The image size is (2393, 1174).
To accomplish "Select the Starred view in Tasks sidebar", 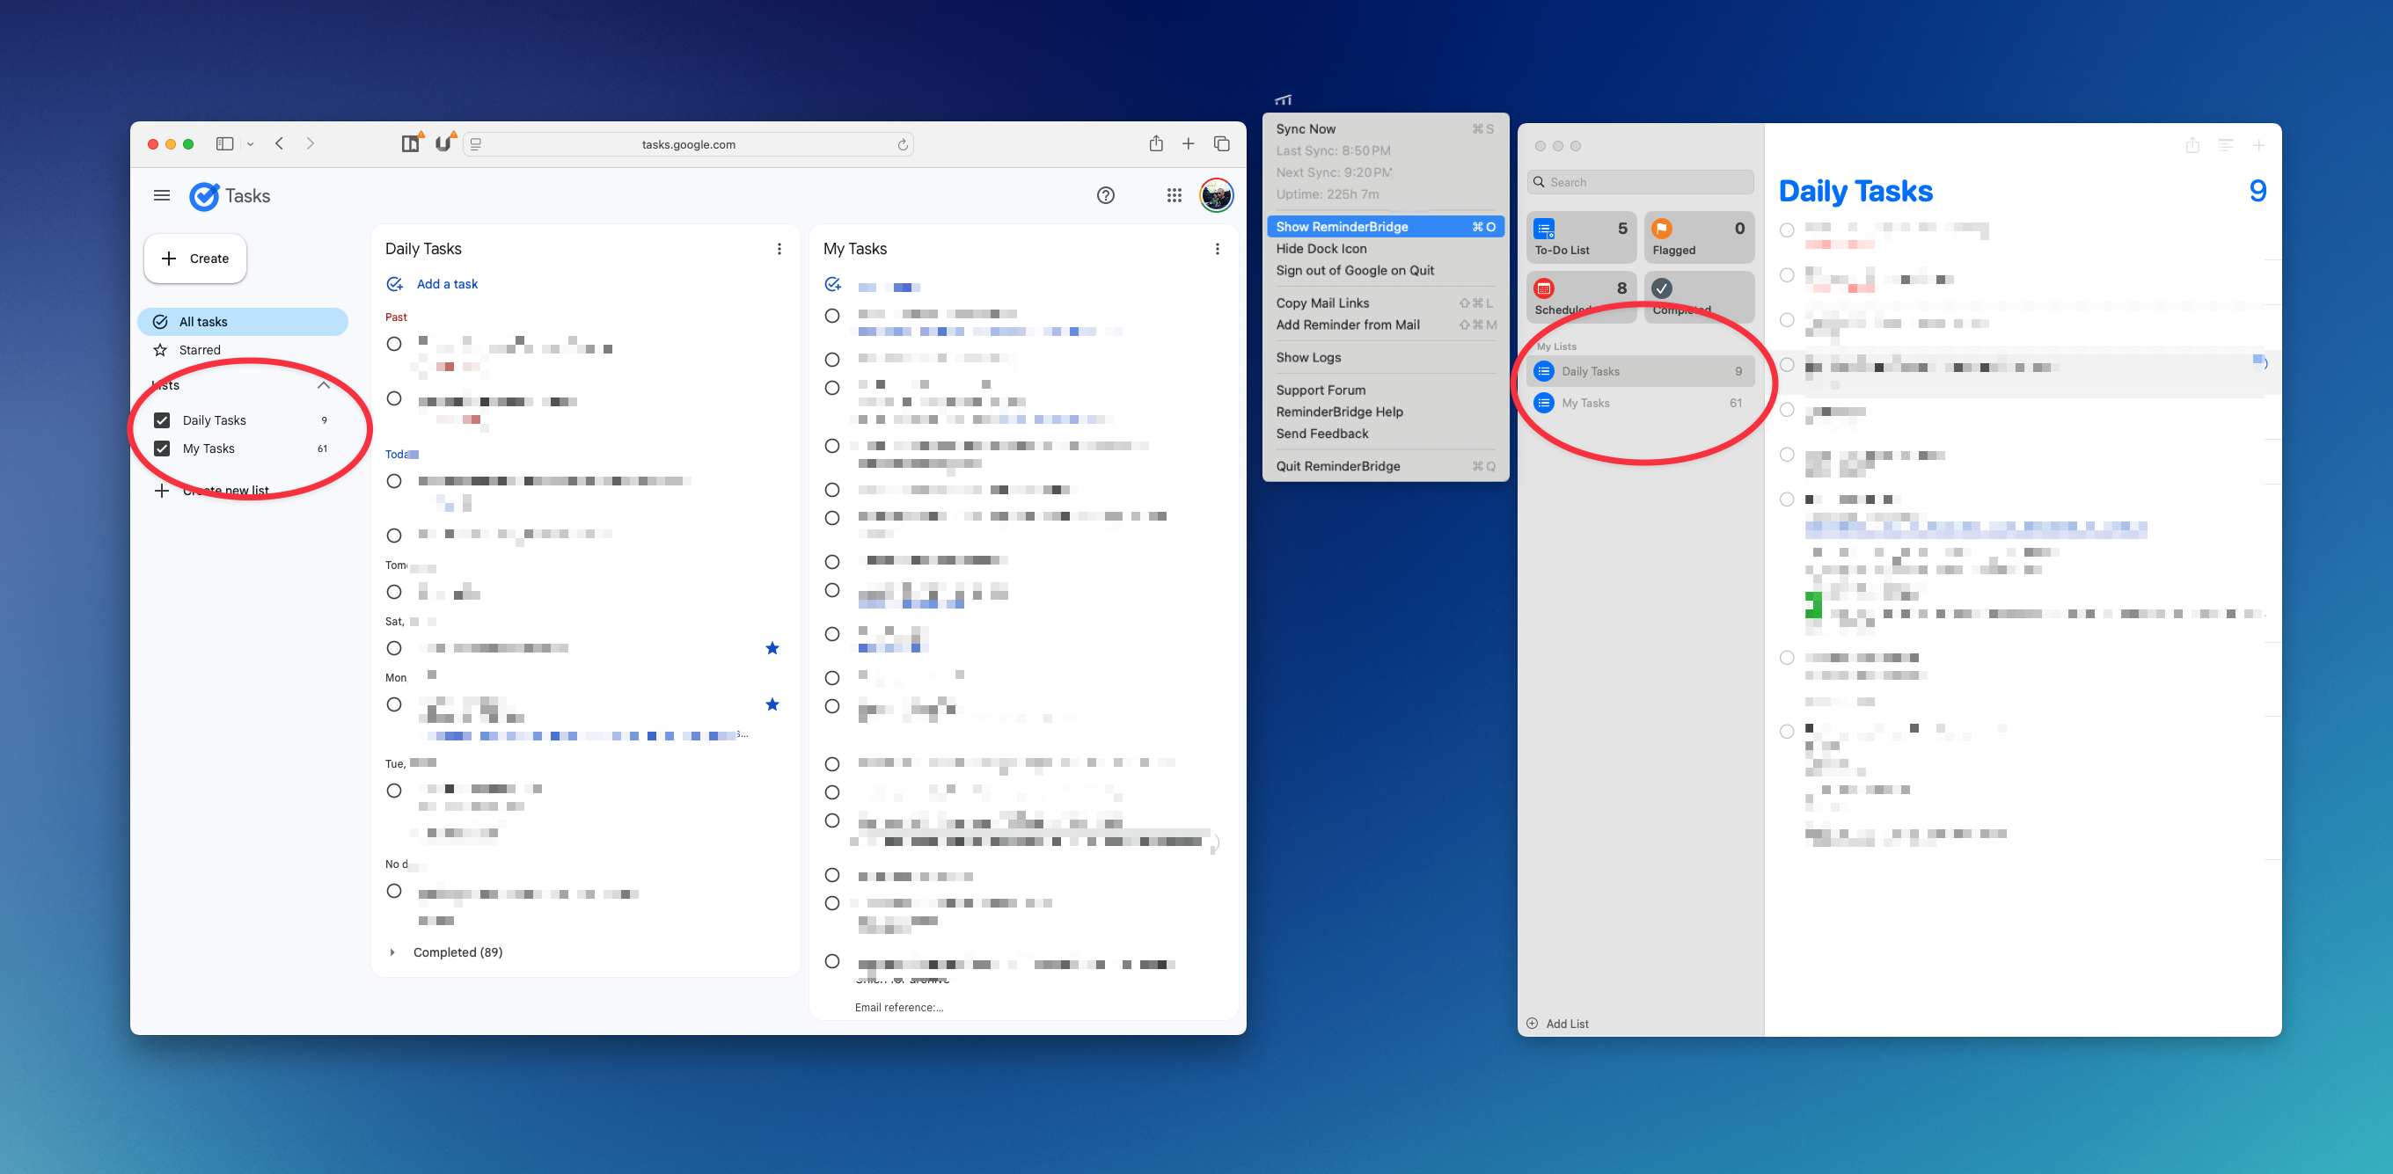I will pyautogui.click(x=198, y=349).
